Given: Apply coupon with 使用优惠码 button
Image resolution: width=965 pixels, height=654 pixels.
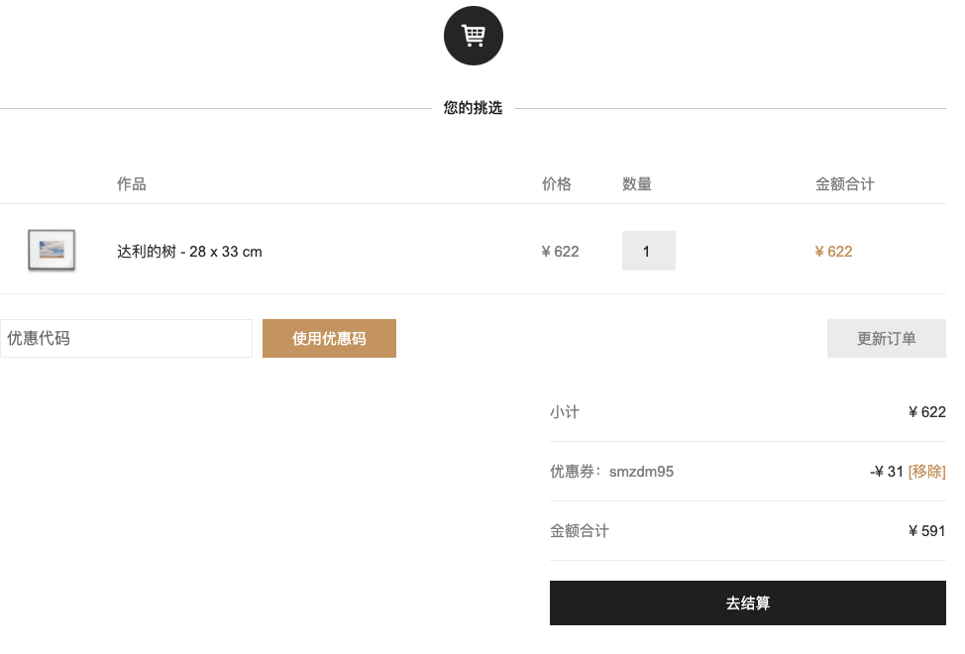Looking at the screenshot, I should pyautogui.click(x=329, y=338).
